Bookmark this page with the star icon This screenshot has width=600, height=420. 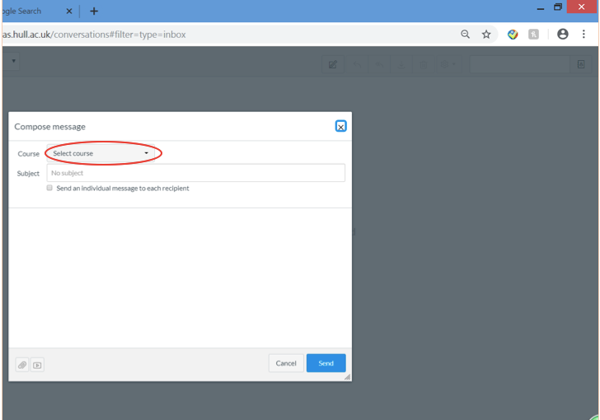486,34
